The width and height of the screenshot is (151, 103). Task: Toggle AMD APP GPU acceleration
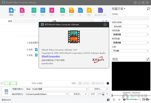[x=98, y=83]
